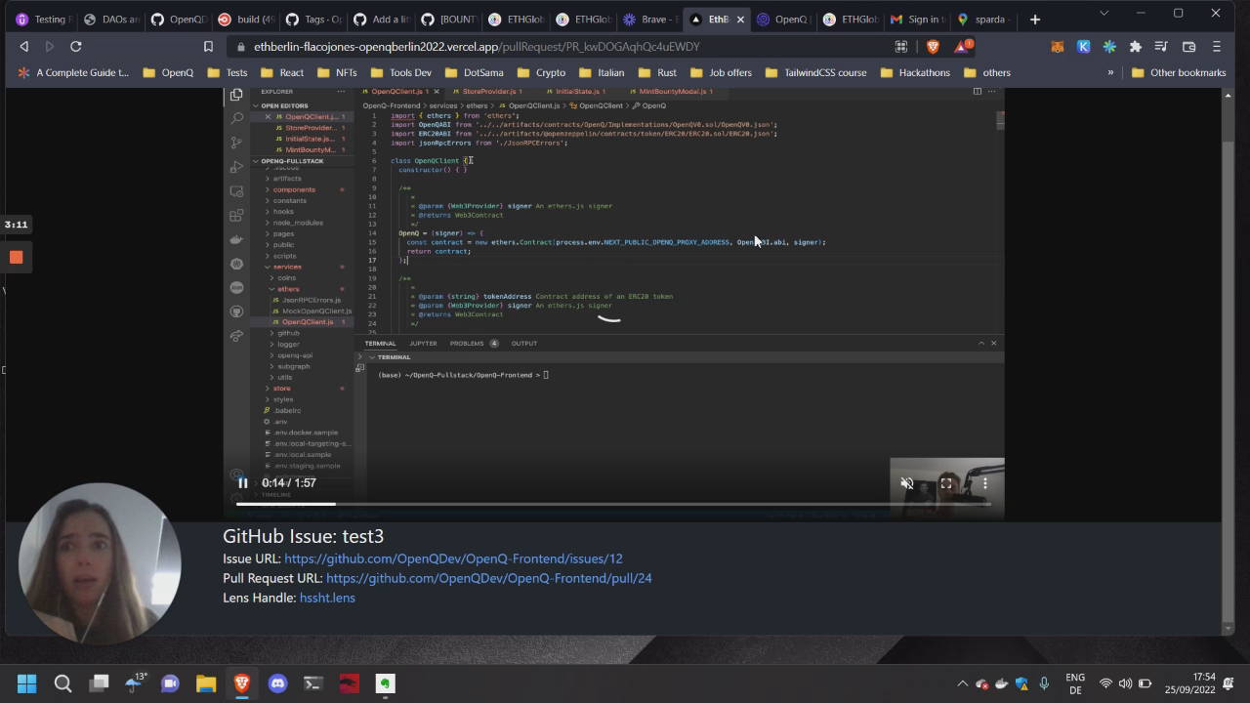Screen dimensions: 1250x703
Task: Open Task View on taskbar
Action: pos(99,683)
